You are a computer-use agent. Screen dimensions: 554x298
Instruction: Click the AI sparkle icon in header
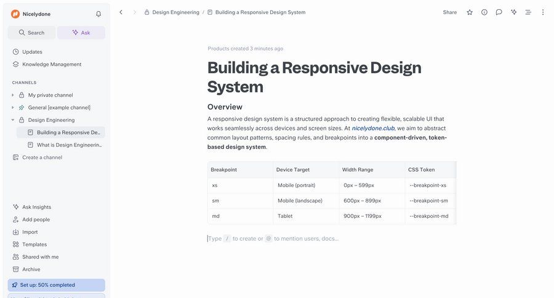point(513,12)
